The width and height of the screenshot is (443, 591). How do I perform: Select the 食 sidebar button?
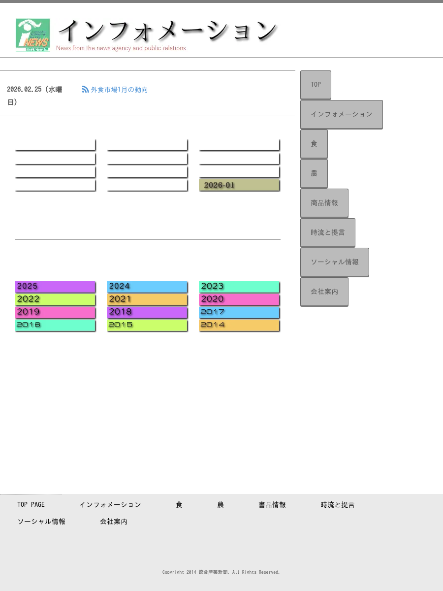314,144
